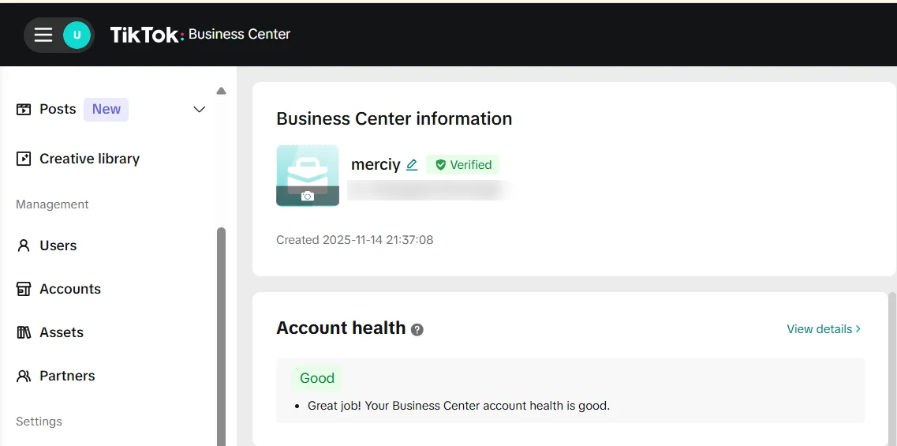Viewport: 897px width, 446px height.
Task: Click the 'Great job!' health message
Action: [x=459, y=406]
